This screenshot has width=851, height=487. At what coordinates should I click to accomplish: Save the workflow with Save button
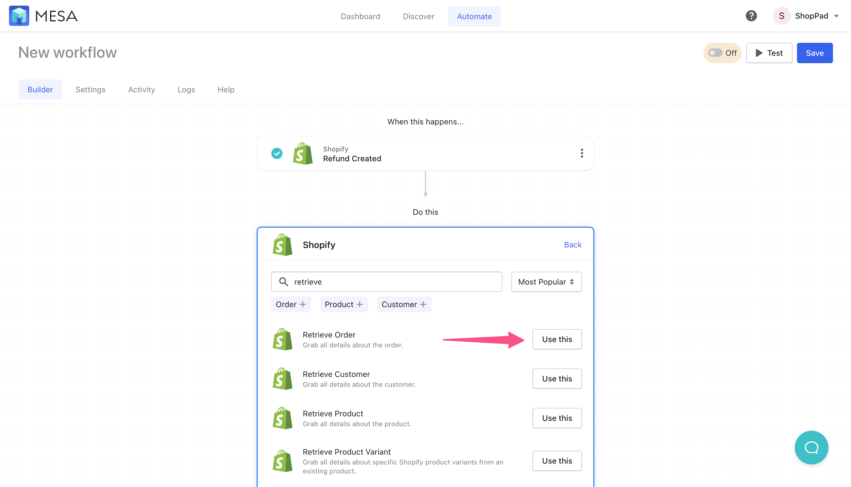814,53
